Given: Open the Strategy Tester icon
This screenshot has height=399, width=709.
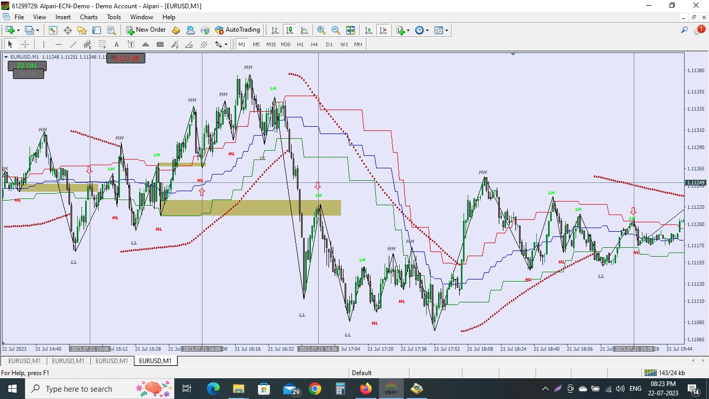Looking at the screenshot, I should [111, 30].
